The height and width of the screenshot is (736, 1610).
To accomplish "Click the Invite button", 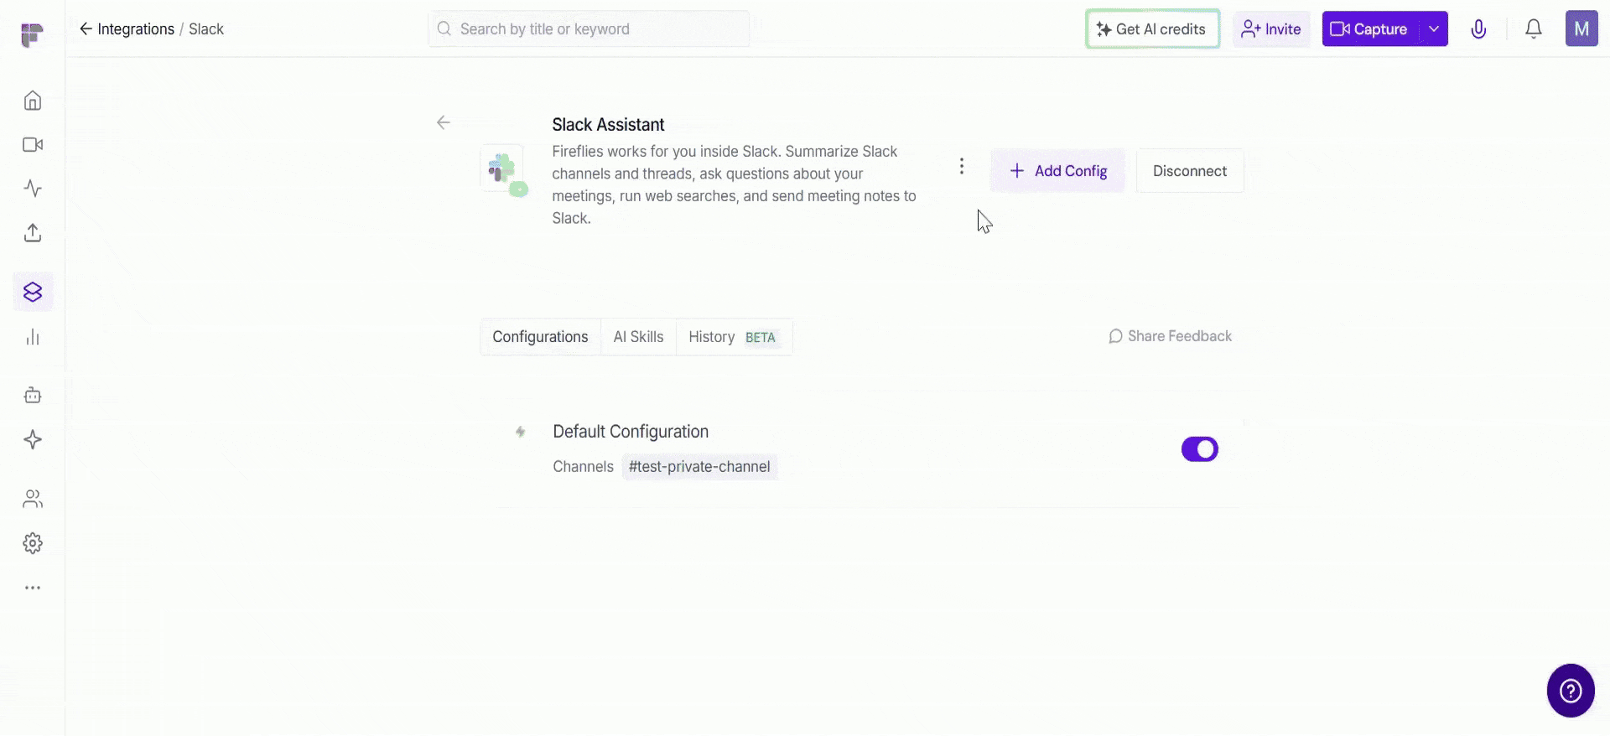I will coord(1271,29).
